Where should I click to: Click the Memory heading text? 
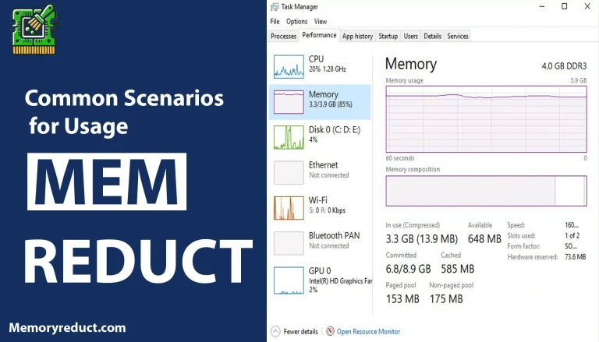tap(411, 64)
